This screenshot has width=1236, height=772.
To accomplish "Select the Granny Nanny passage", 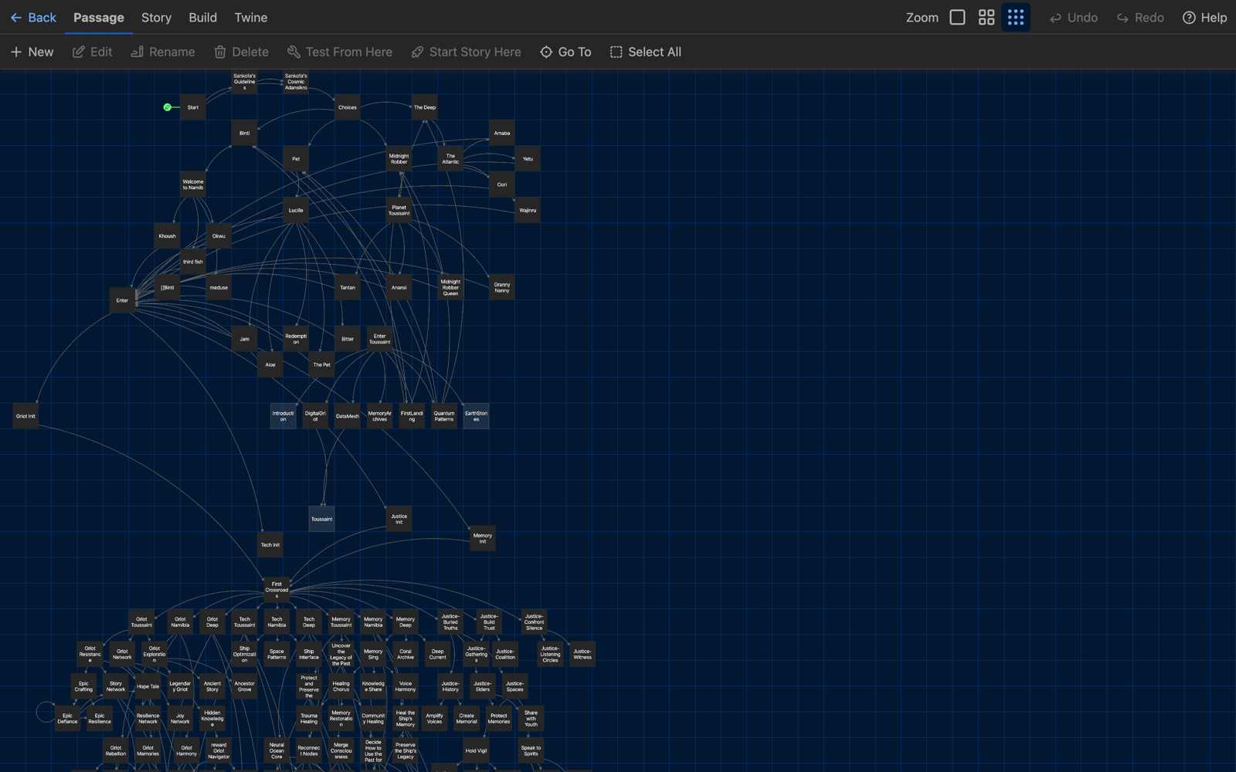I will tap(502, 287).
